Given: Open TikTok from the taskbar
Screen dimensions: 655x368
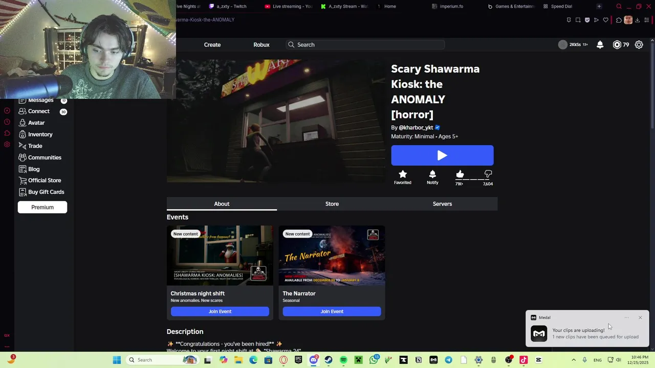Looking at the screenshot, I should tap(523, 360).
